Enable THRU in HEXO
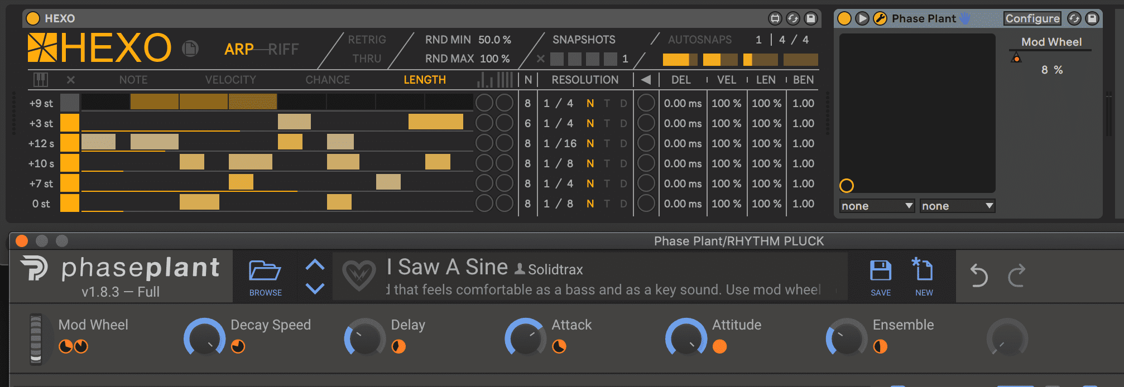Screen dimensions: 1124x387 [367, 59]
